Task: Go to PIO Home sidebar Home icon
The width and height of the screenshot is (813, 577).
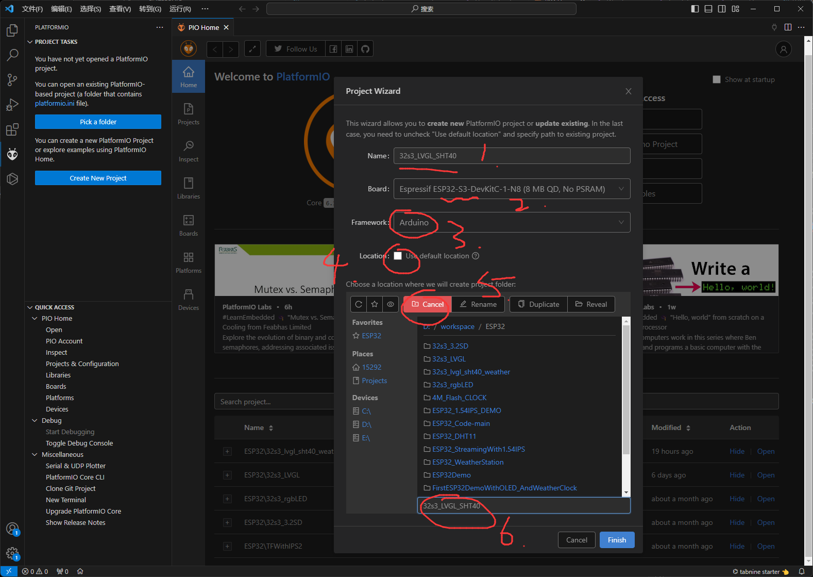Action: (189, 77)
